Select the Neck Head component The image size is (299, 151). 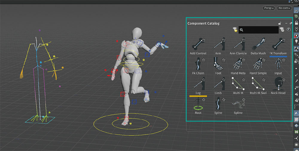tap(278, 84)
